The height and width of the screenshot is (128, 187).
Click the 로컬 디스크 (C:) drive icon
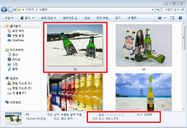coord(9,83)
